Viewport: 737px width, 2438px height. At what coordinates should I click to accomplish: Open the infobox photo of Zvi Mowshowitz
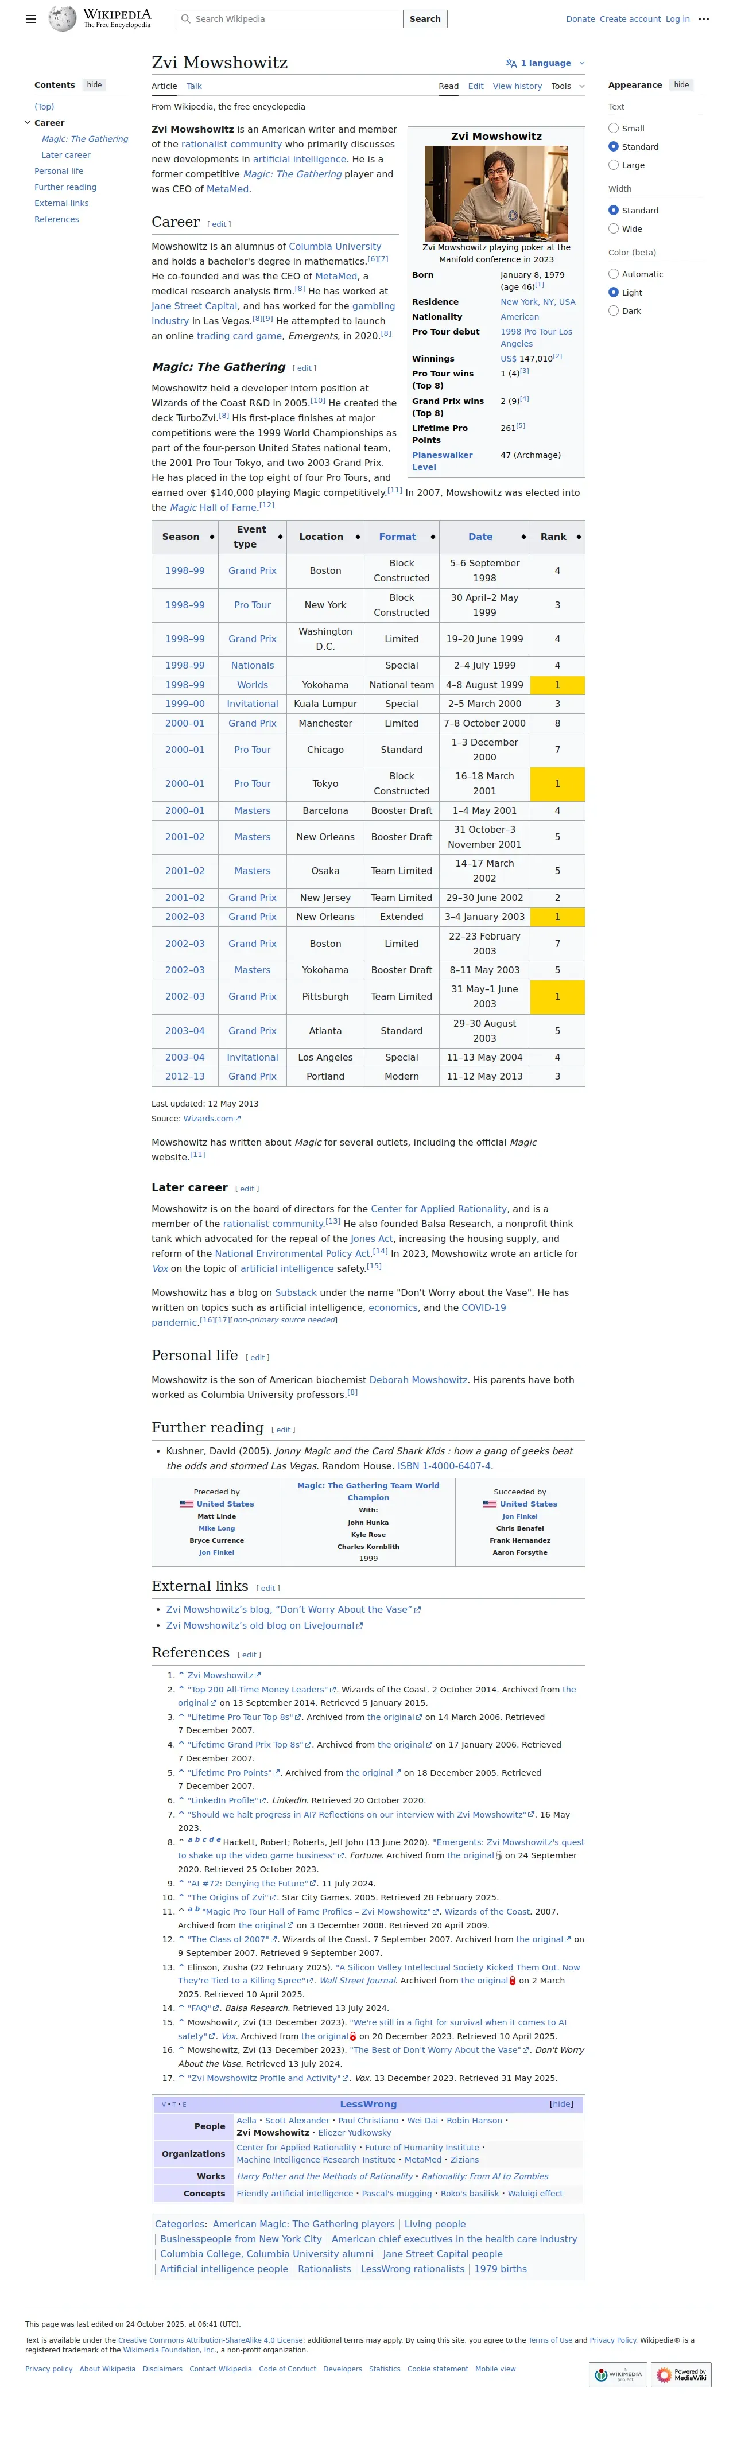[x=496, y=193]
